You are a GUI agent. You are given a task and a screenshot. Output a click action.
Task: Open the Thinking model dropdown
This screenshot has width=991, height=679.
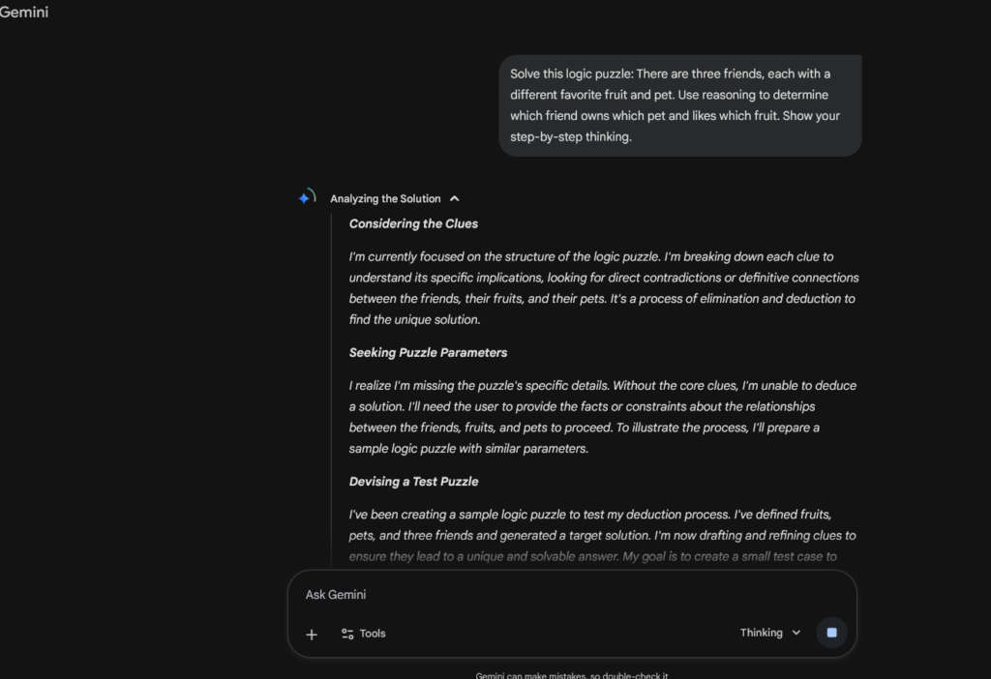770,633
